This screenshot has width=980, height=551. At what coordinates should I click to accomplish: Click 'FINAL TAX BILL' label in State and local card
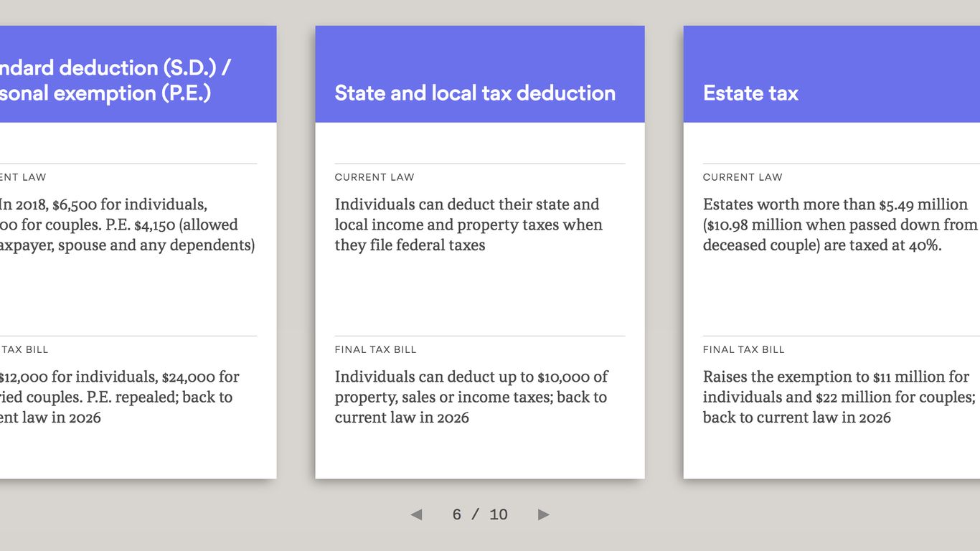375,349
